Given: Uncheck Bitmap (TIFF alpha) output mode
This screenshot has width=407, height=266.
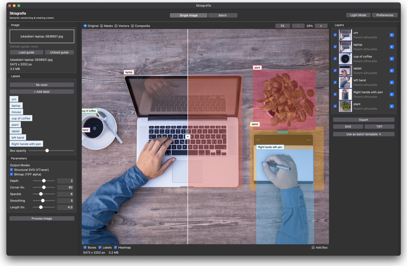Looking at the screenshot, I should pyautogui.click(x=11, y=174).
